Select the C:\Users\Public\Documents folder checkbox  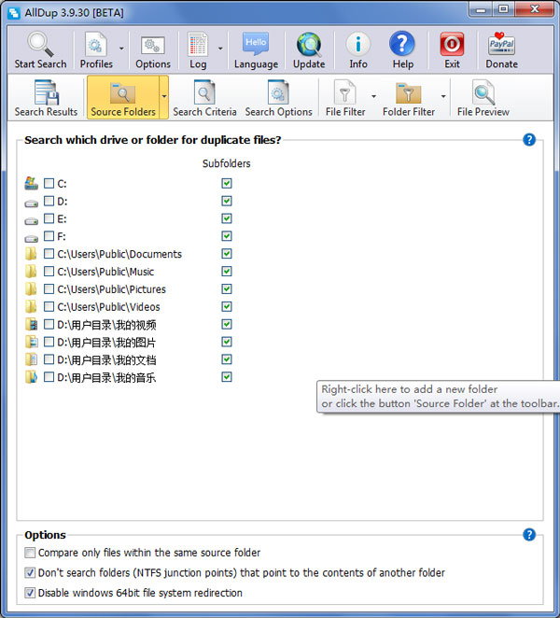[49, 253]
